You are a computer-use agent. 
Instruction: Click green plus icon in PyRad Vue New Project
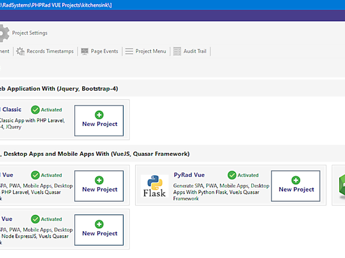click(296, 180)
